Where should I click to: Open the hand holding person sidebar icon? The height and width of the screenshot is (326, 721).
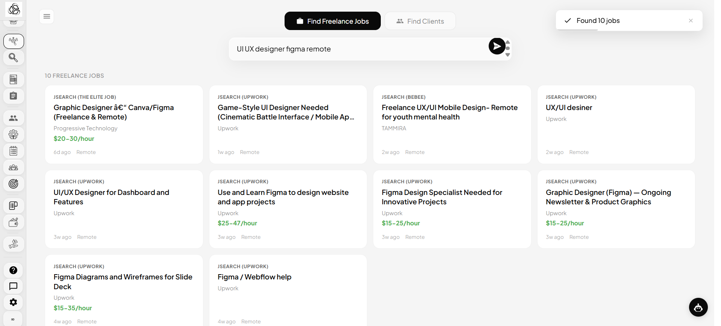tap(14, 244)
